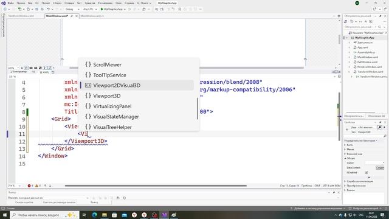The height and width of the screenshot is (219, 389).
Task: Expand the Преобразование properties category
Action: [x=345, y=186]
